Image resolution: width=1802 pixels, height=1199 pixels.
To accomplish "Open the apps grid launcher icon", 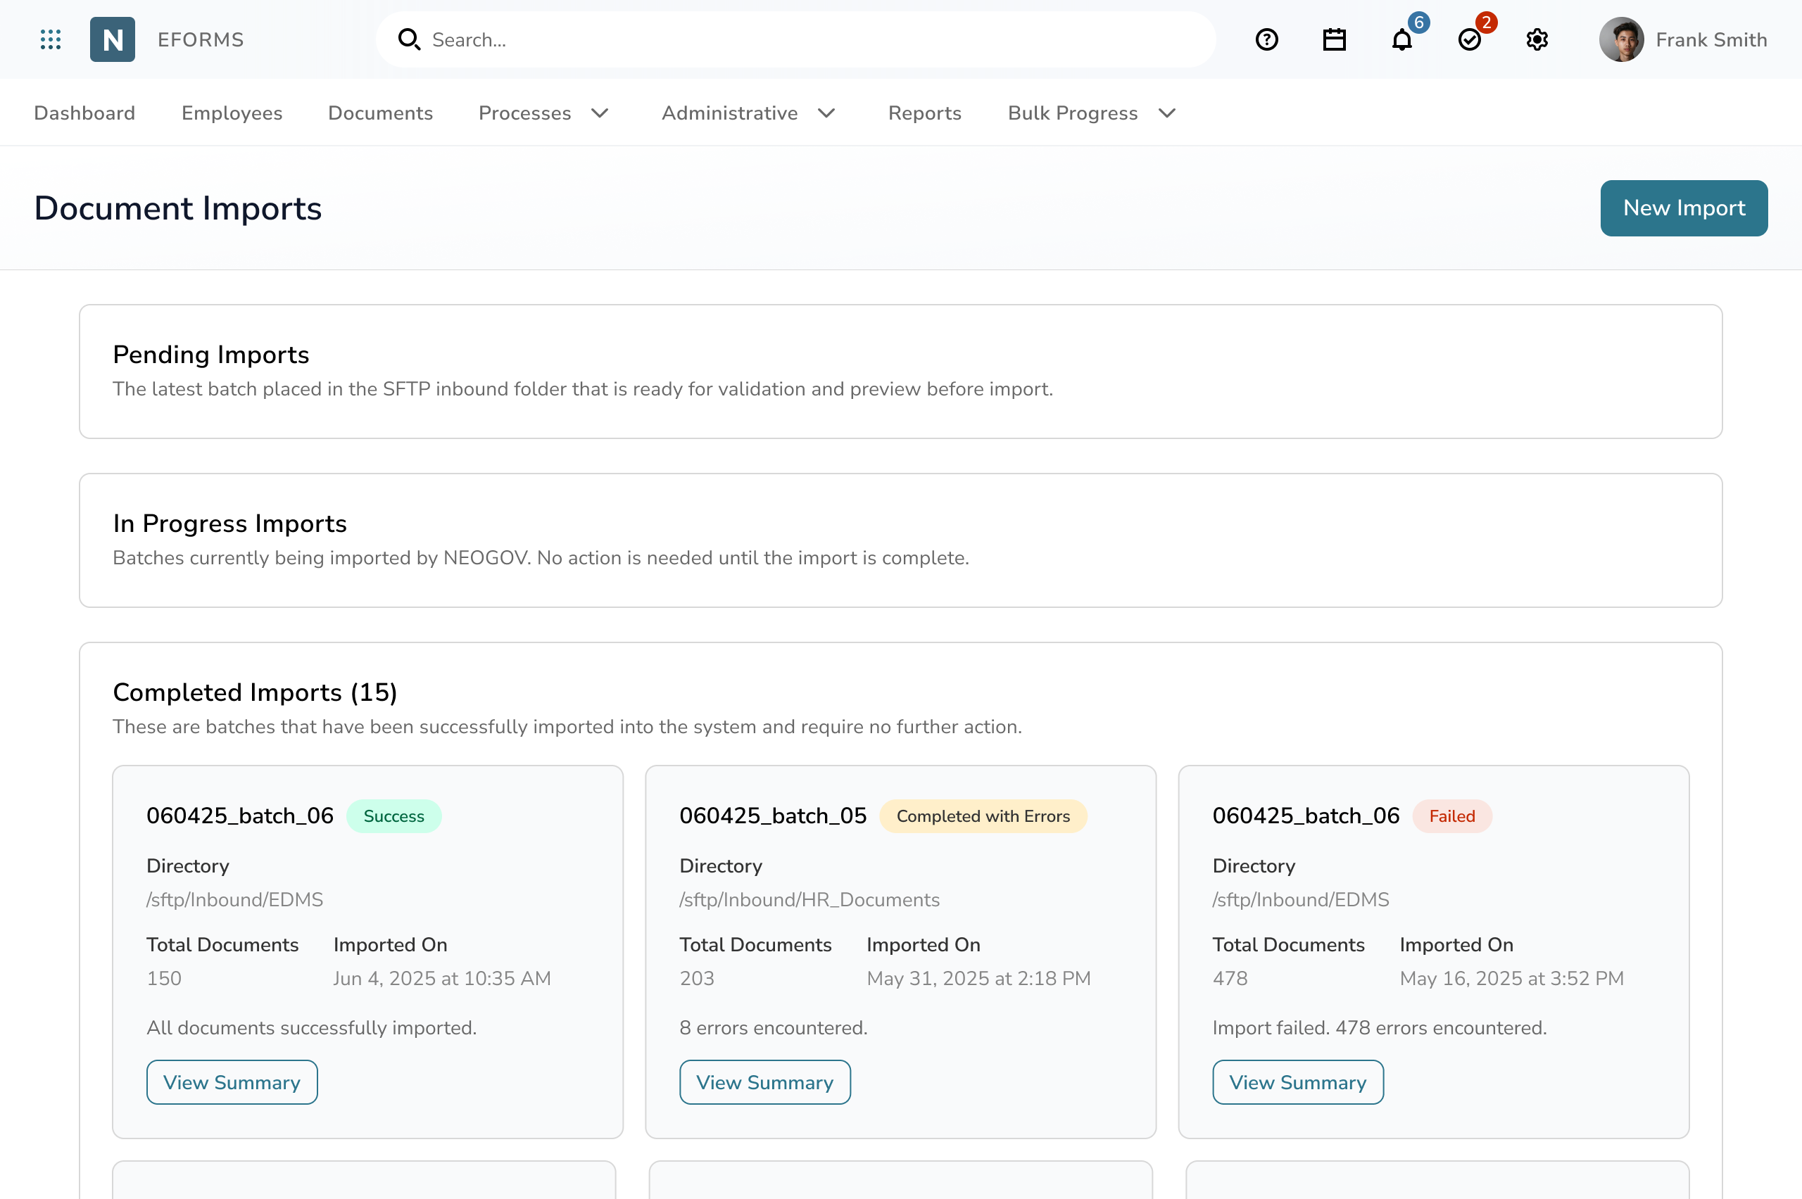I will (x=51, y=40).
